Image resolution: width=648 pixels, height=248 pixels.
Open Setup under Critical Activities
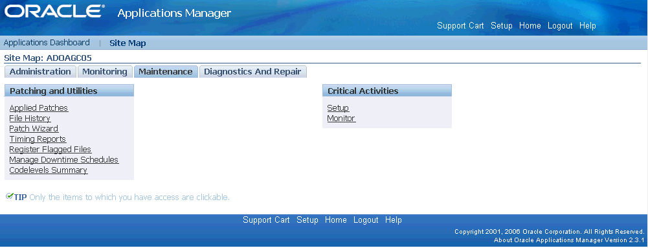(338, 108)
